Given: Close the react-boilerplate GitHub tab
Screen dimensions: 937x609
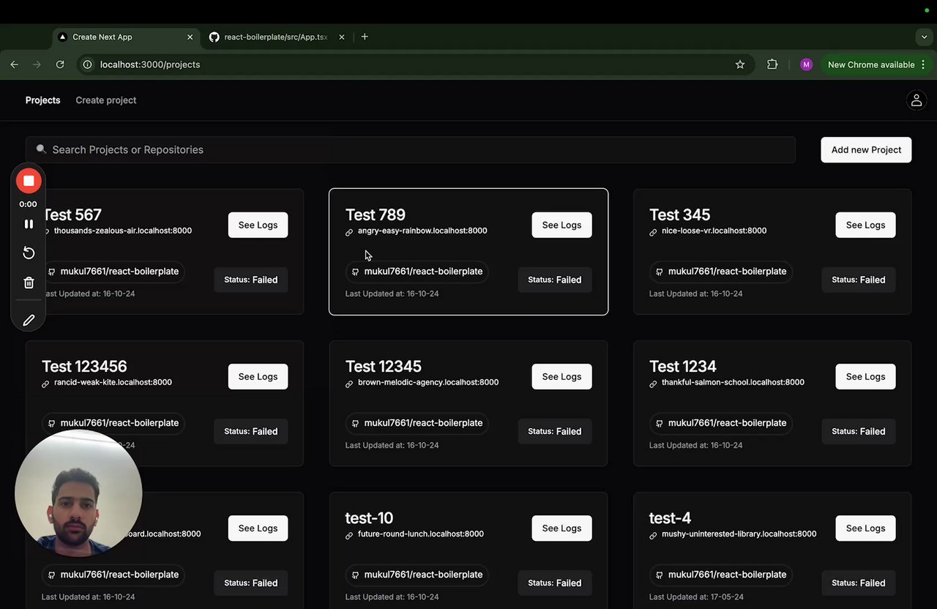Looking at the screenshot, I should pyautogui.click(x=341, y=37).
